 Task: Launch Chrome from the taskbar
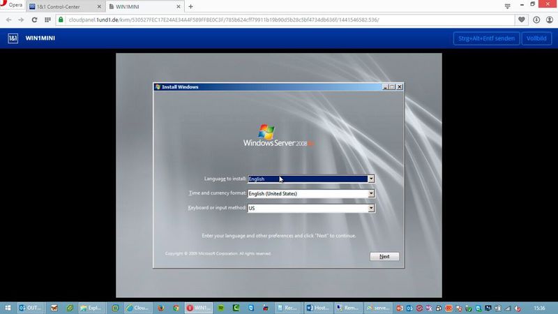tap(176, 308)
